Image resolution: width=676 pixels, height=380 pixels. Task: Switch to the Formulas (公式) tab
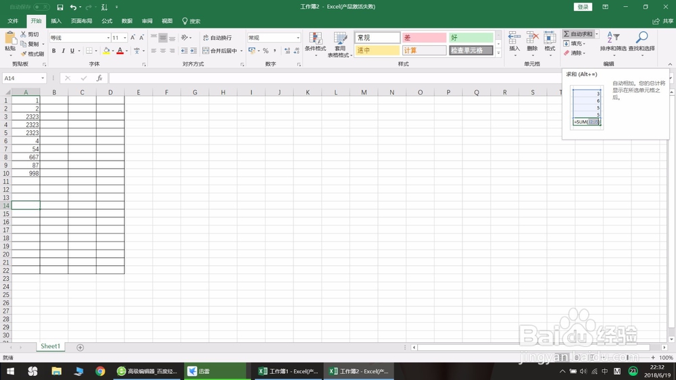click(x=107, y=21)
